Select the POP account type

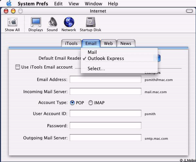[x=72, y=103]
